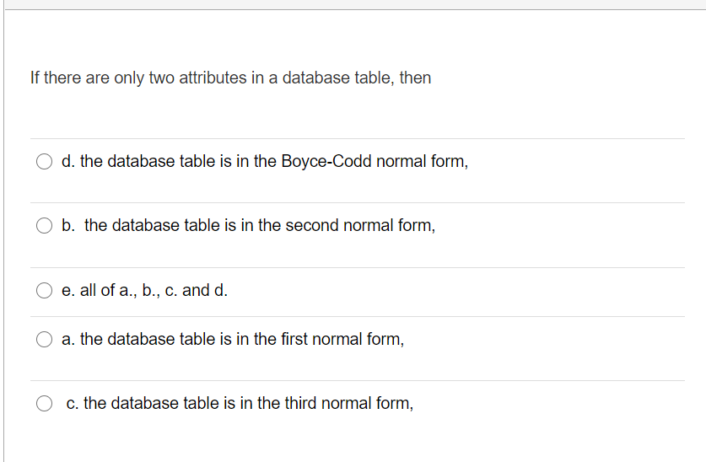Click the word 'first' in option a

pyautogui.click(x=294, y=339)
